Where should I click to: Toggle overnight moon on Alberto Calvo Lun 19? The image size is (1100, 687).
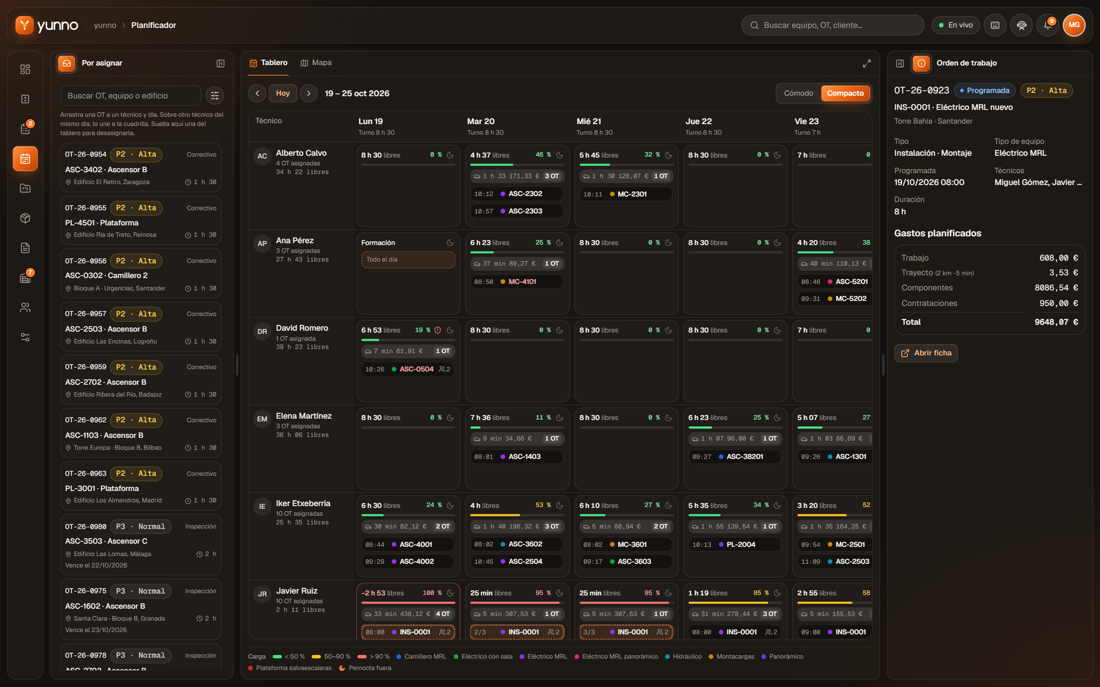[450, 155]
